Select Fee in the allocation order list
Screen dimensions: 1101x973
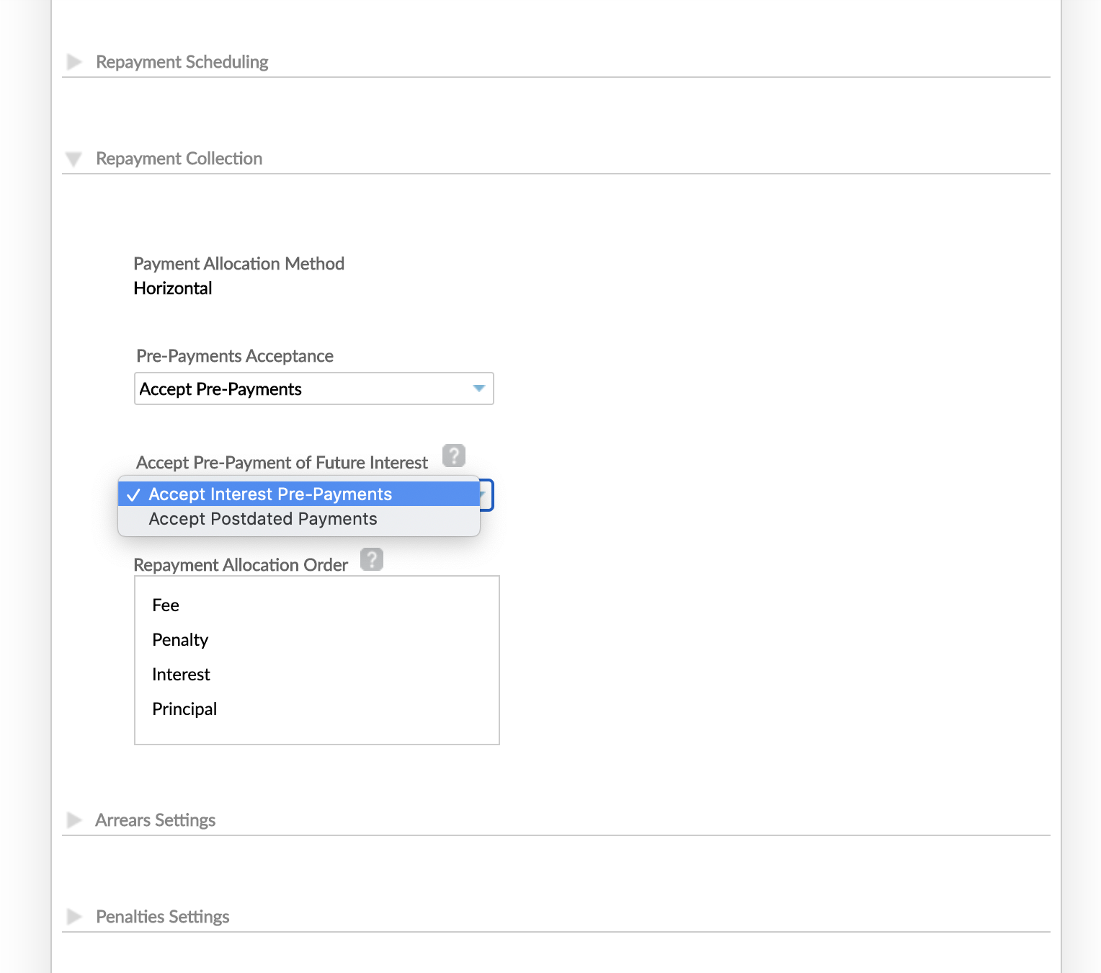pos(166,605)
